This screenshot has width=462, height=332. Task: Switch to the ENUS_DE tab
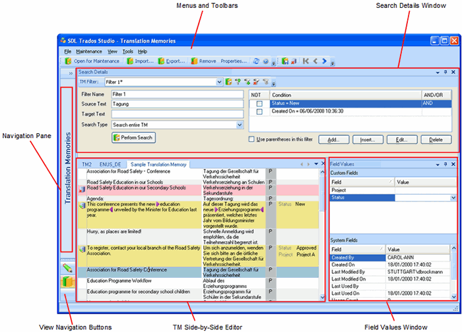[110, 164]
